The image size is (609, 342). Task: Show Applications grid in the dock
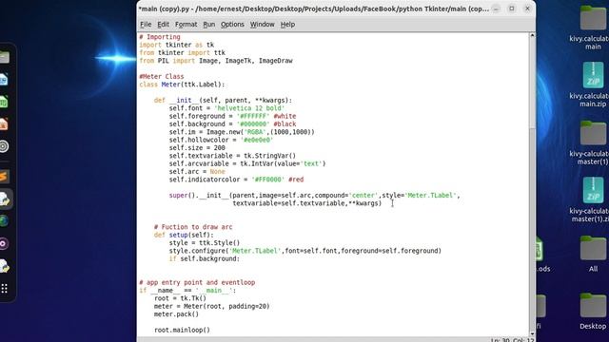click(x=4, y=288)
